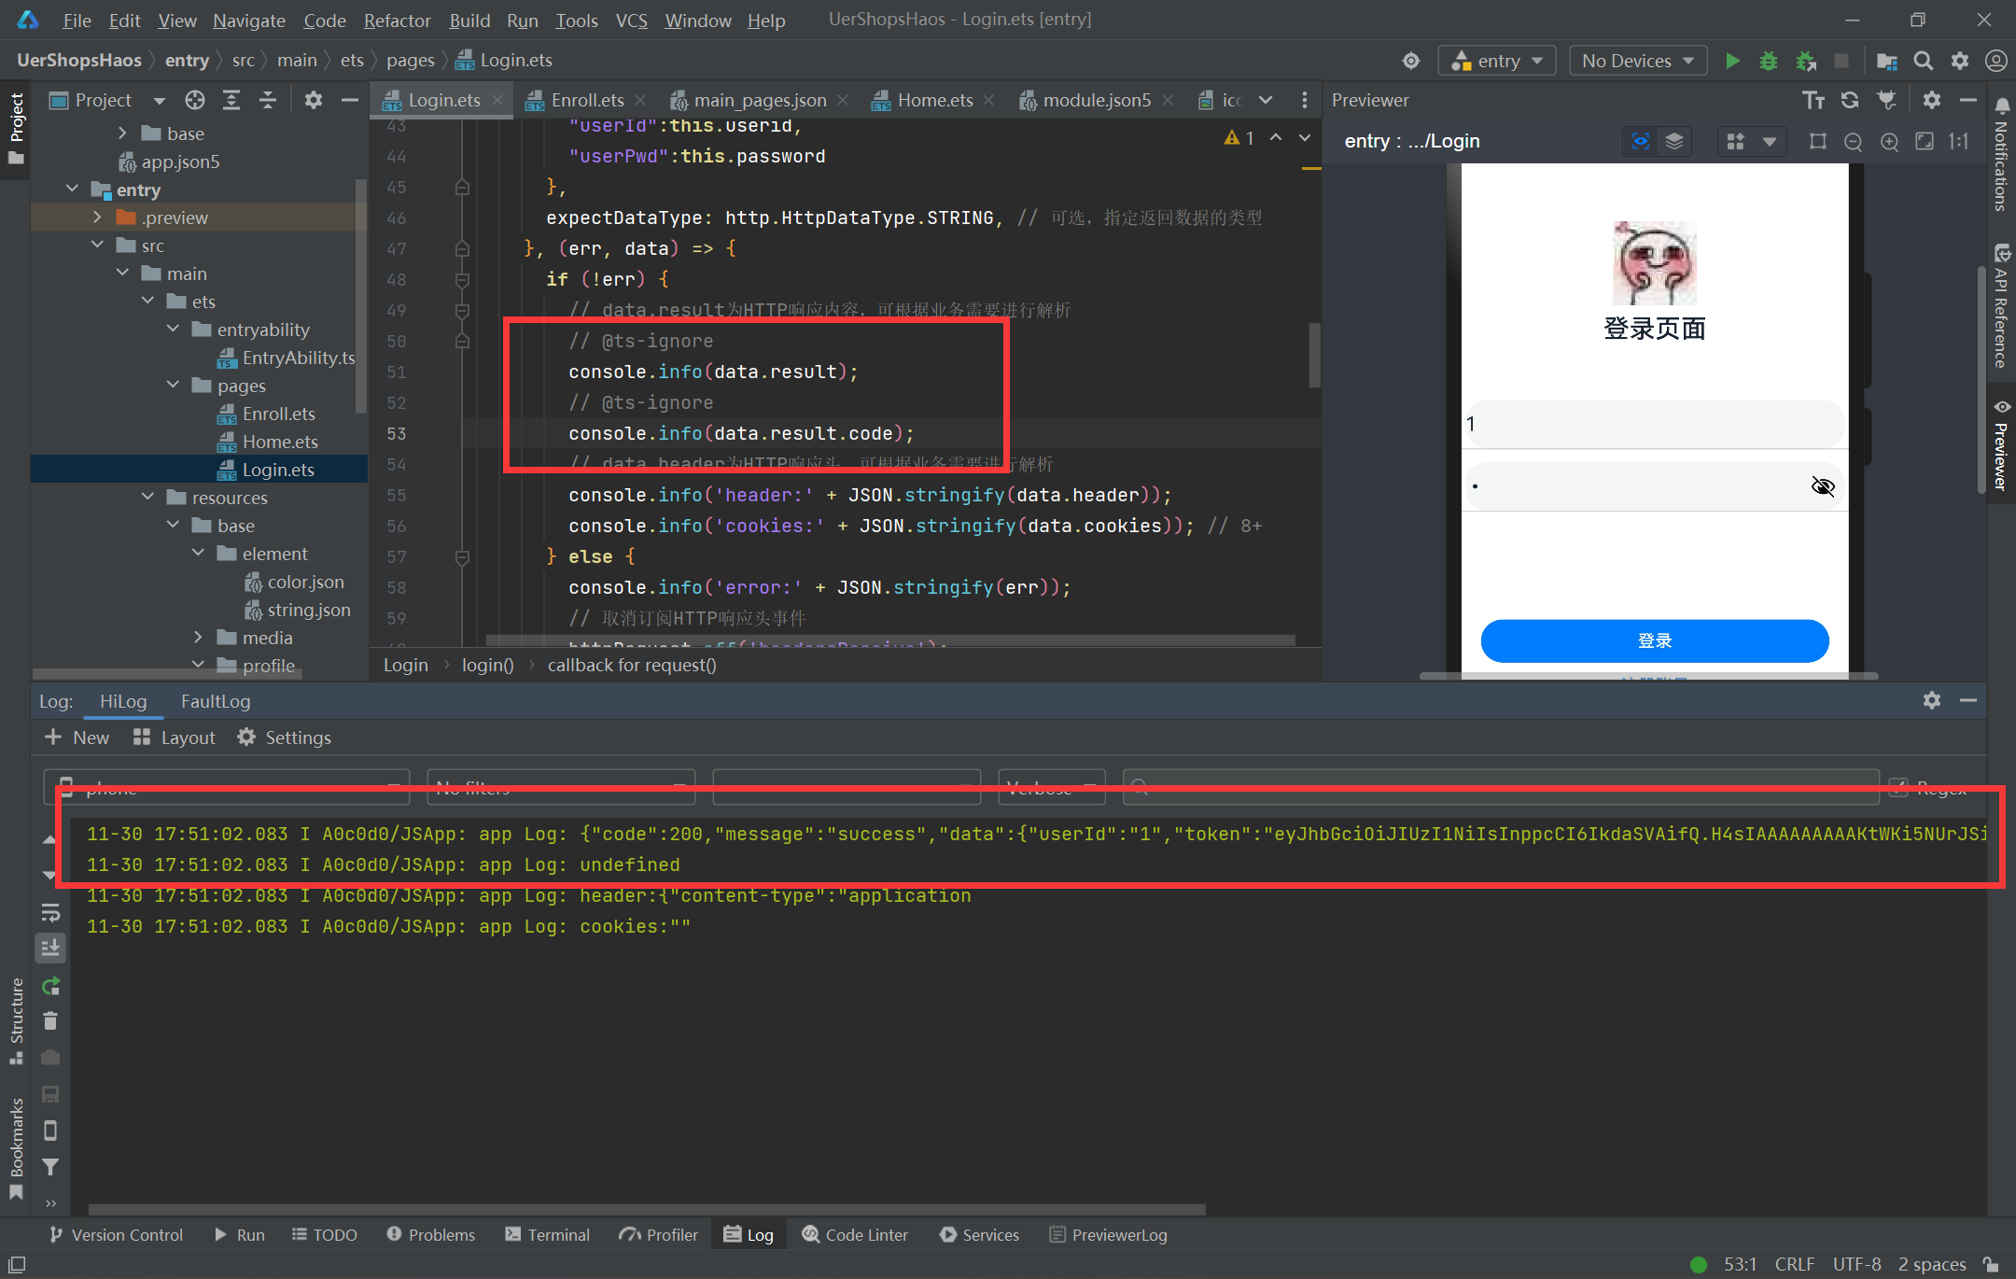Collapse the pages folder

(x=173, y=386)
